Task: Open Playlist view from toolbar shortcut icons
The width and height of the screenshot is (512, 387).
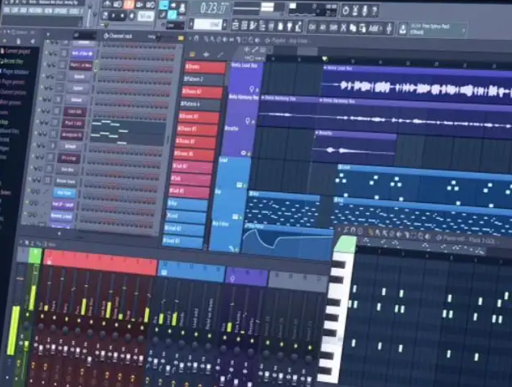Action: coord(235,26)
